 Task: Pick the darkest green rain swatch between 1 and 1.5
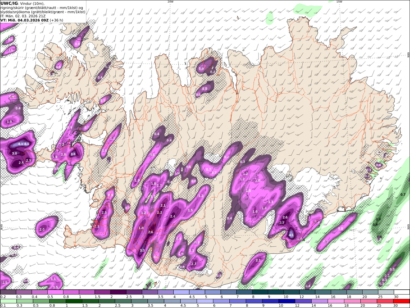pos(74,301)
